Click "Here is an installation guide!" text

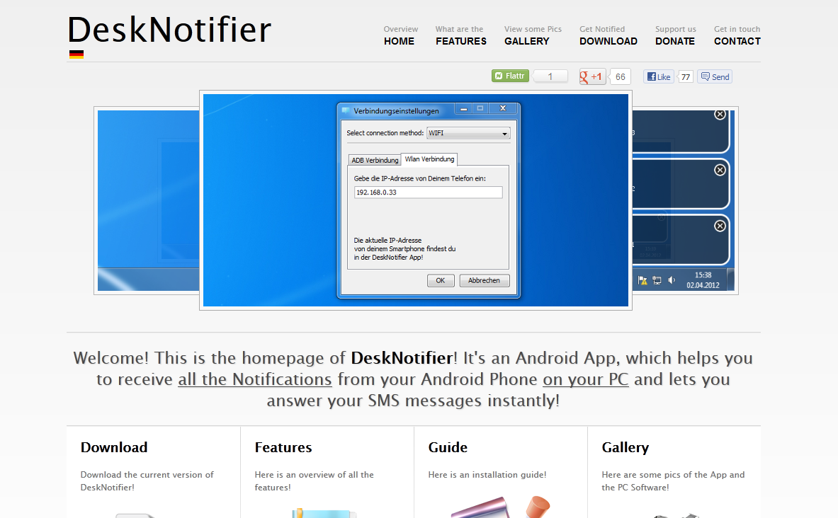487,475
